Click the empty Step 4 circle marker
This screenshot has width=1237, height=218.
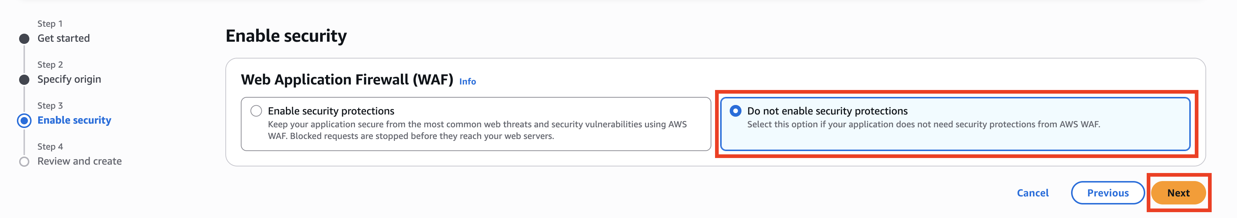[x=24, y=162]
